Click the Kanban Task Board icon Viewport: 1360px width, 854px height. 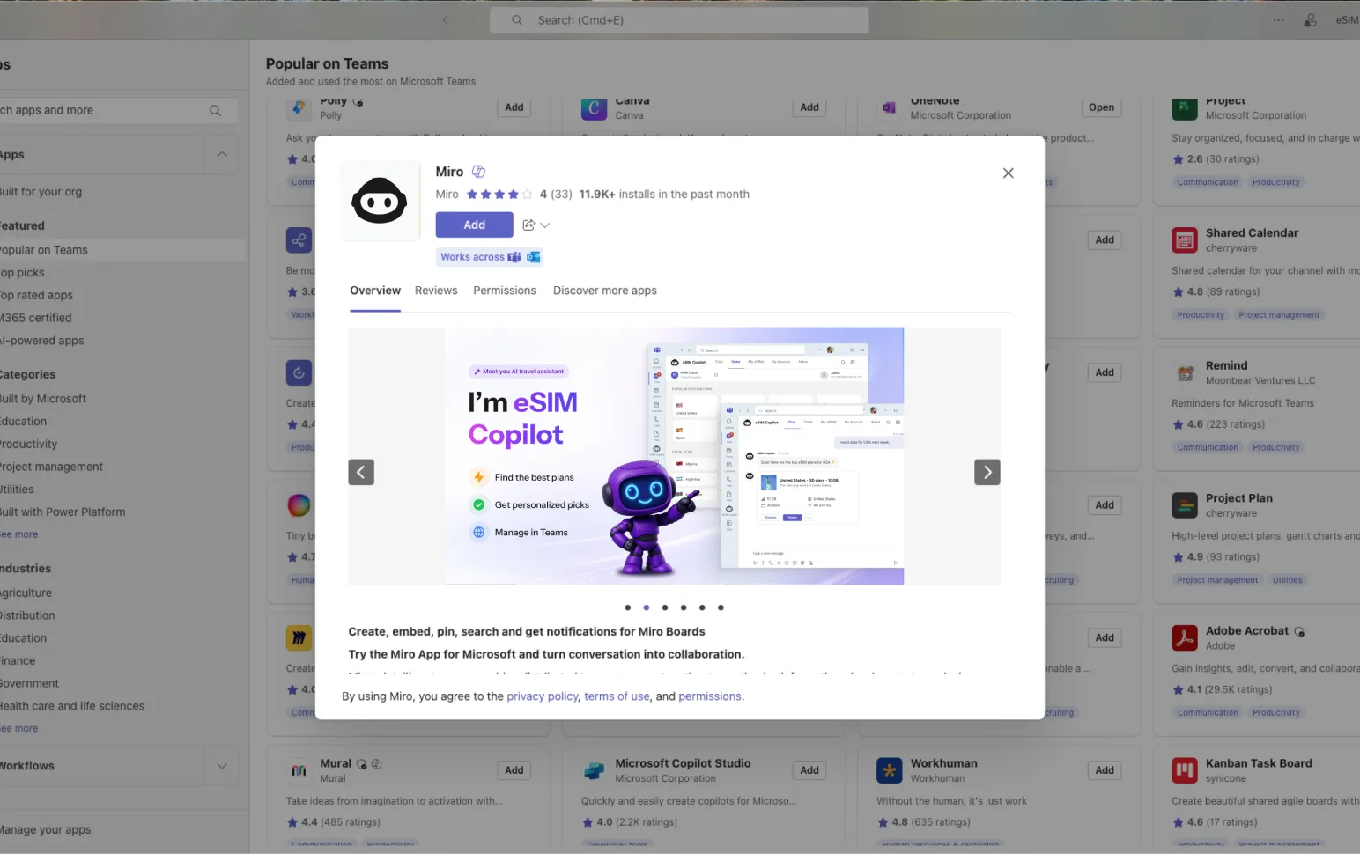coord(1185,770)
